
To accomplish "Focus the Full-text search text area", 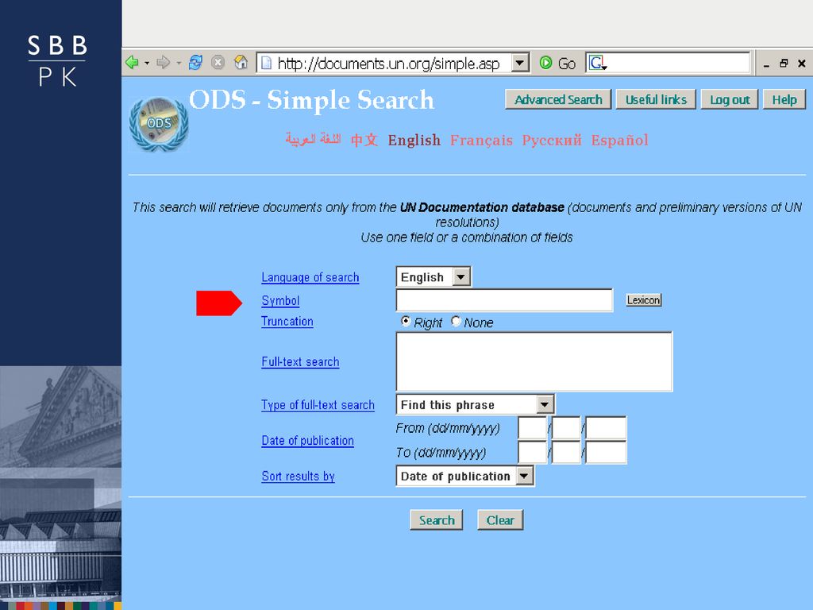I will (534, 361).
